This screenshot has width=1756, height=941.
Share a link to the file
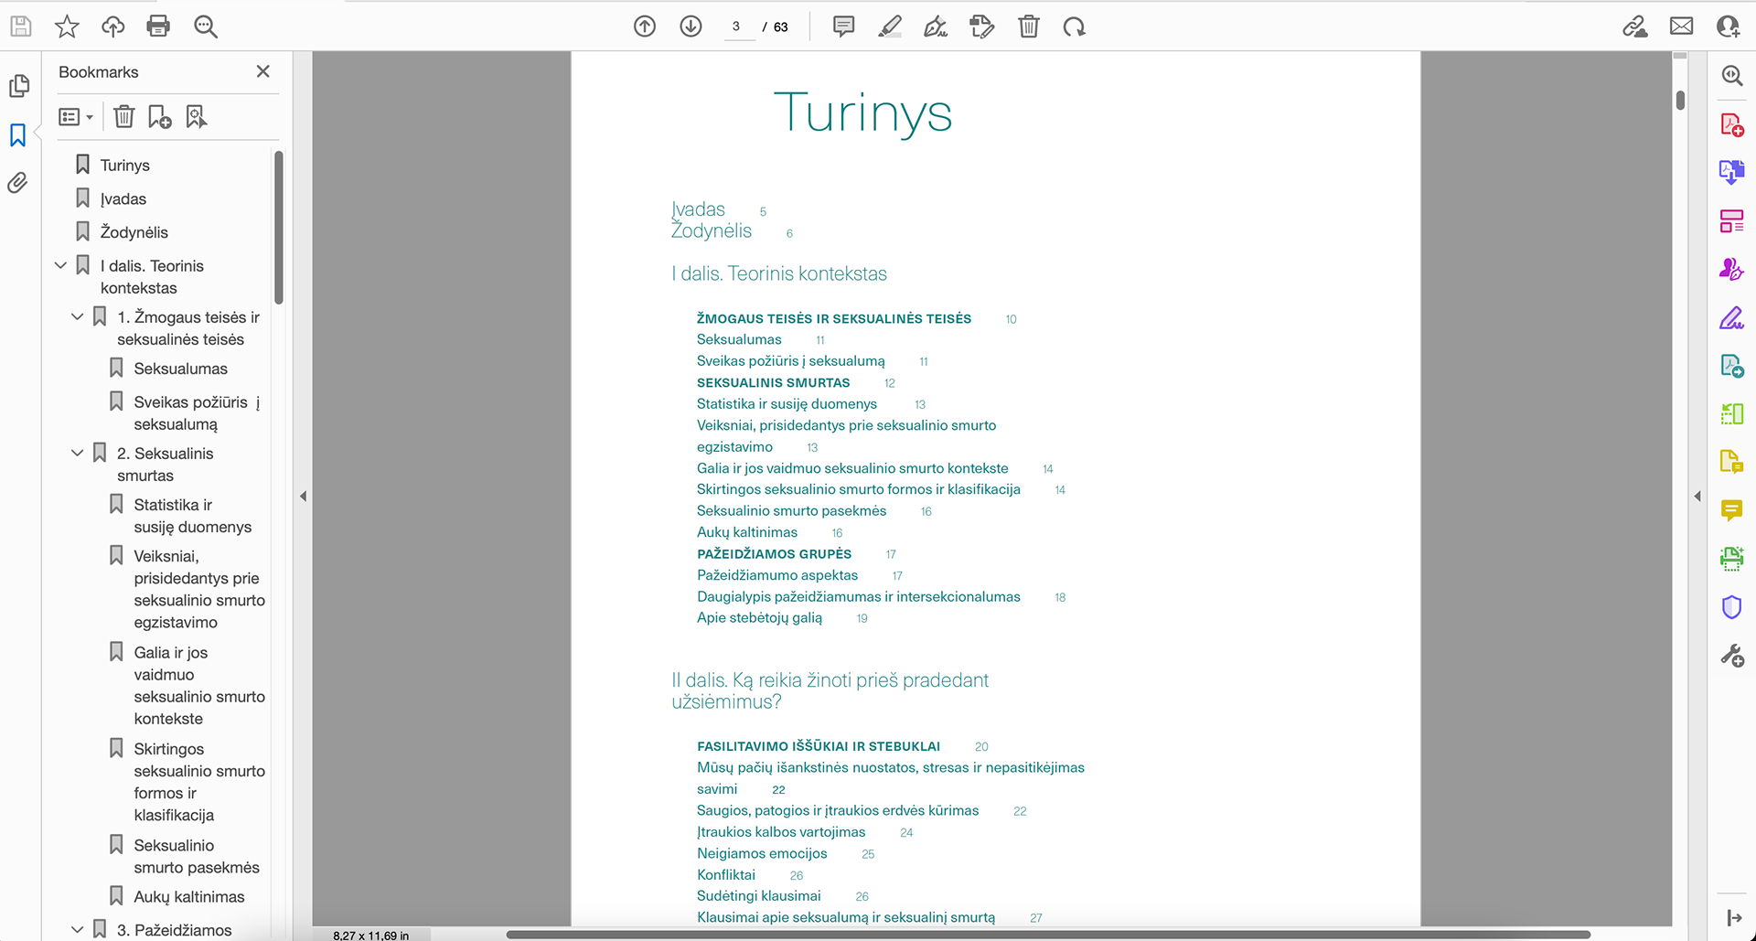pyautogui.click(x=1635, y=27)
